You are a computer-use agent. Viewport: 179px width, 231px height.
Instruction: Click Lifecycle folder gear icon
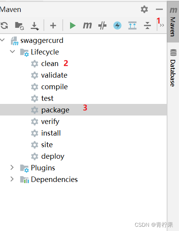(x=24, y=53)
